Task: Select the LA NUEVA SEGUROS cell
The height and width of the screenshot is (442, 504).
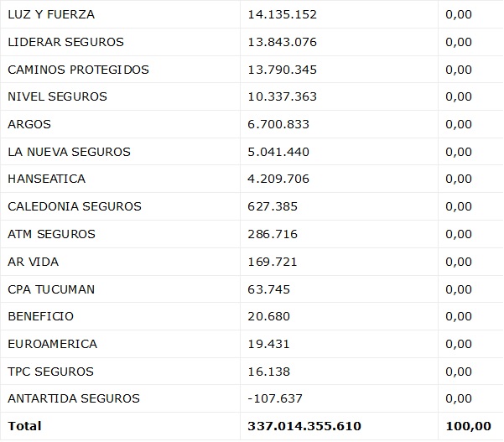Action: click(69, 152)
